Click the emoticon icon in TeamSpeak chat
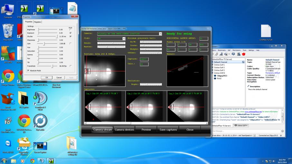This screenshot has height=164, width=292. point(282,131)
